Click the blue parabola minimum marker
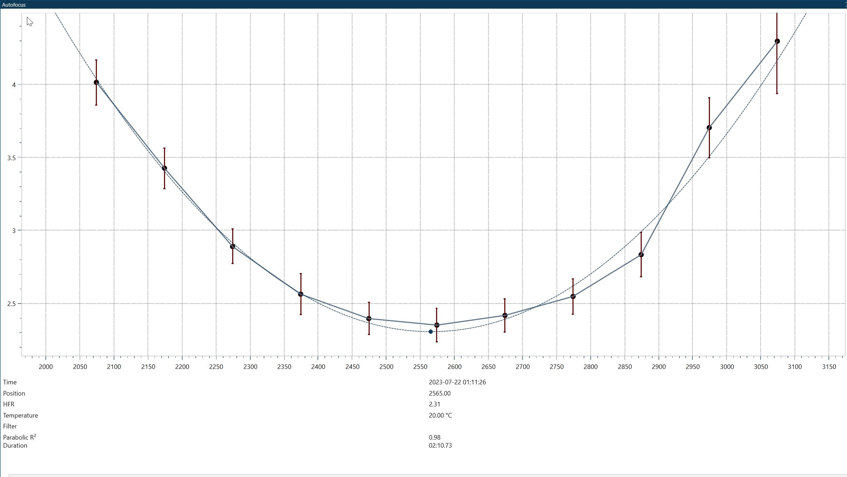847x477 pixels. 430,332
